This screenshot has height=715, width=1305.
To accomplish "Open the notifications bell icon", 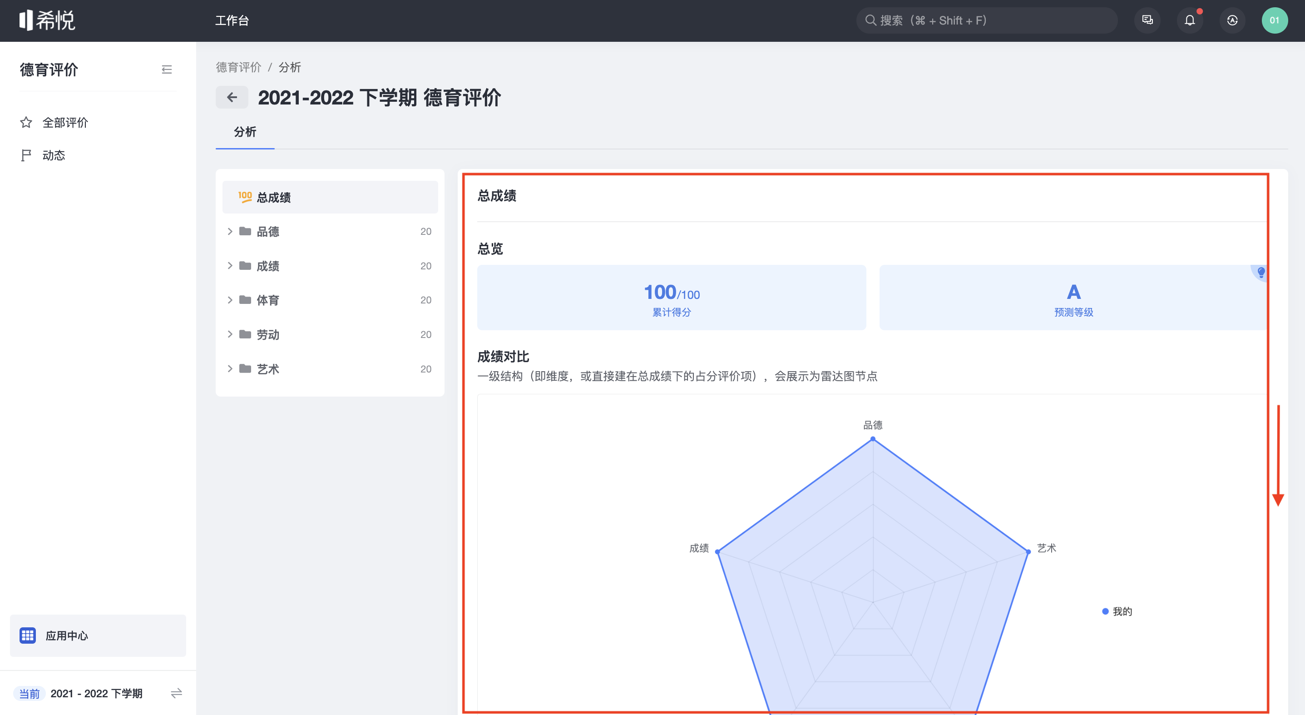I will tap(1190, 20).
